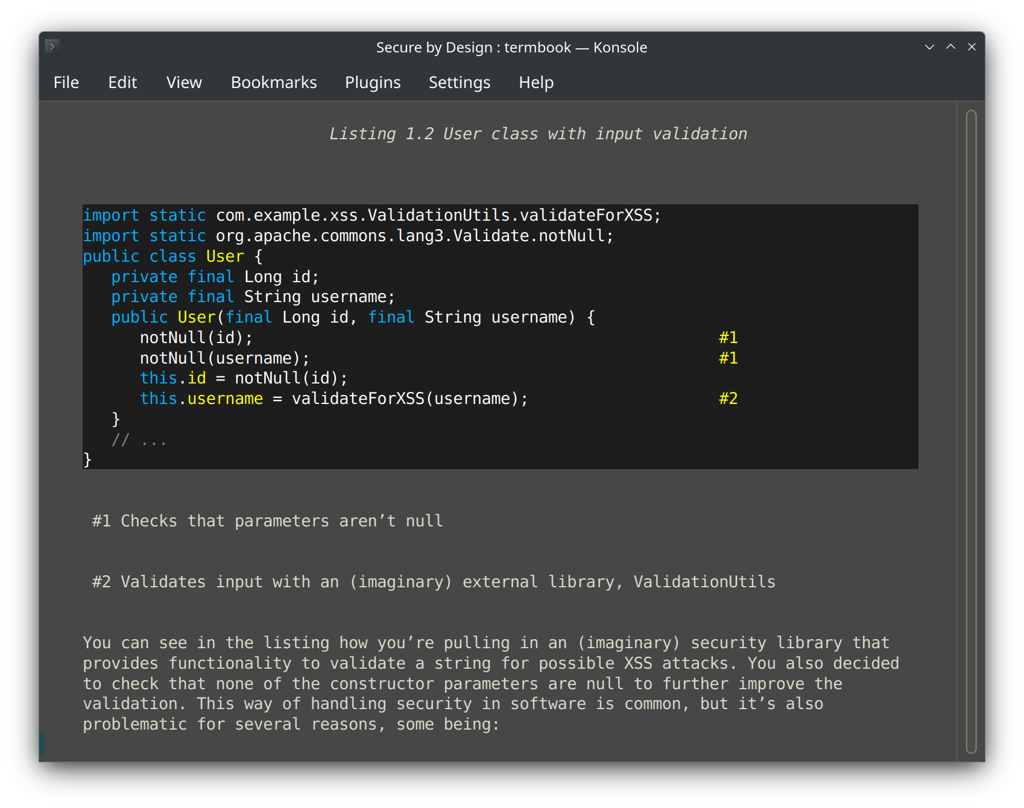Viewport: 1024px width, 808px height.
Task: Click the '// ...' comment line
Action: click(x=139, y=440)
